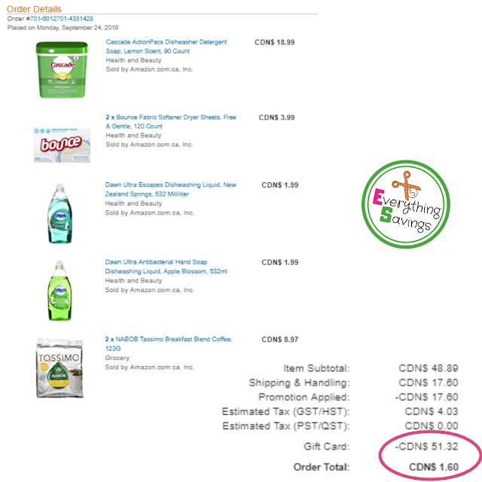Click the Order Details heading
Viewport: 482px width, 482px height.
(x=34, y=9)
